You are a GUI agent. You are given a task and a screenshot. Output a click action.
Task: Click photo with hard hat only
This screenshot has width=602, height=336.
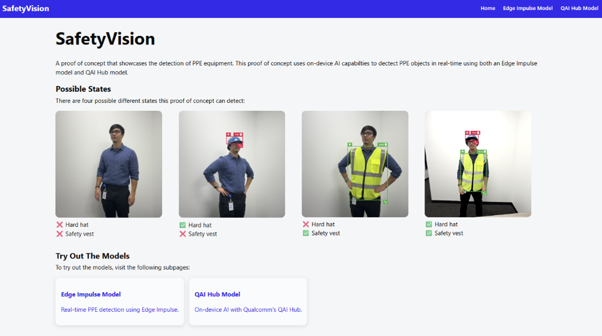coord(232,164)
